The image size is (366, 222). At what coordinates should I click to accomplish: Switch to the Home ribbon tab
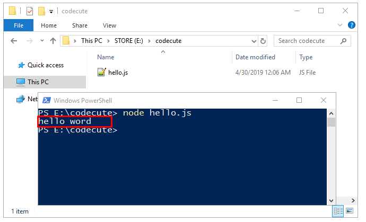pyautogui.click(x=49, y=25)
